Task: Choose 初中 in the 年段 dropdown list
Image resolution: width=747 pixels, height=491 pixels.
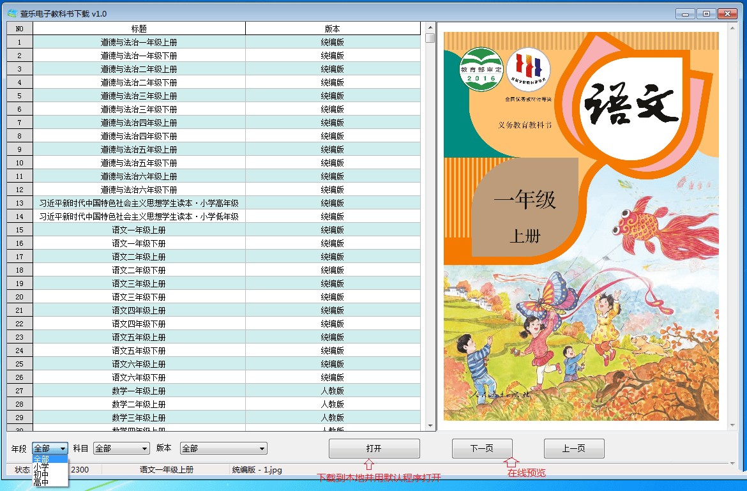Action: [50, 474]
